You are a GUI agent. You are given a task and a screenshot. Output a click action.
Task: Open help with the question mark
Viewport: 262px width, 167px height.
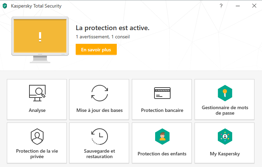point(221,6)
